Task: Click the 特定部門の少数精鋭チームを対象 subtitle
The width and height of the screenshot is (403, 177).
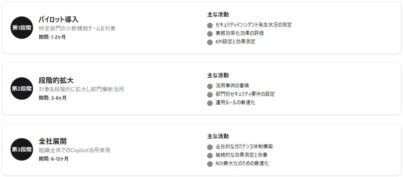Action: [x=77, y=28]
